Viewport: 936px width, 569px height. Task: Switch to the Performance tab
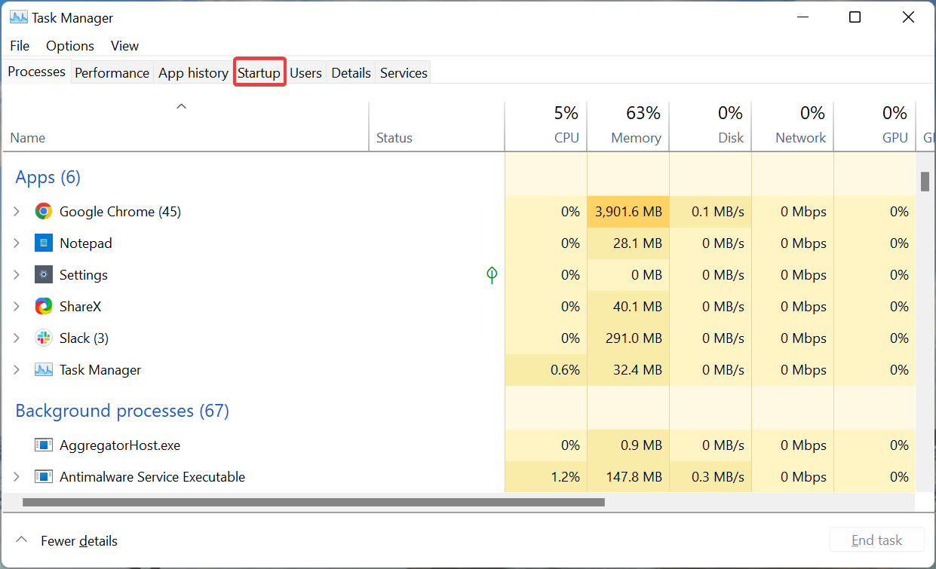pyautogui.click(x=112, y=72)
